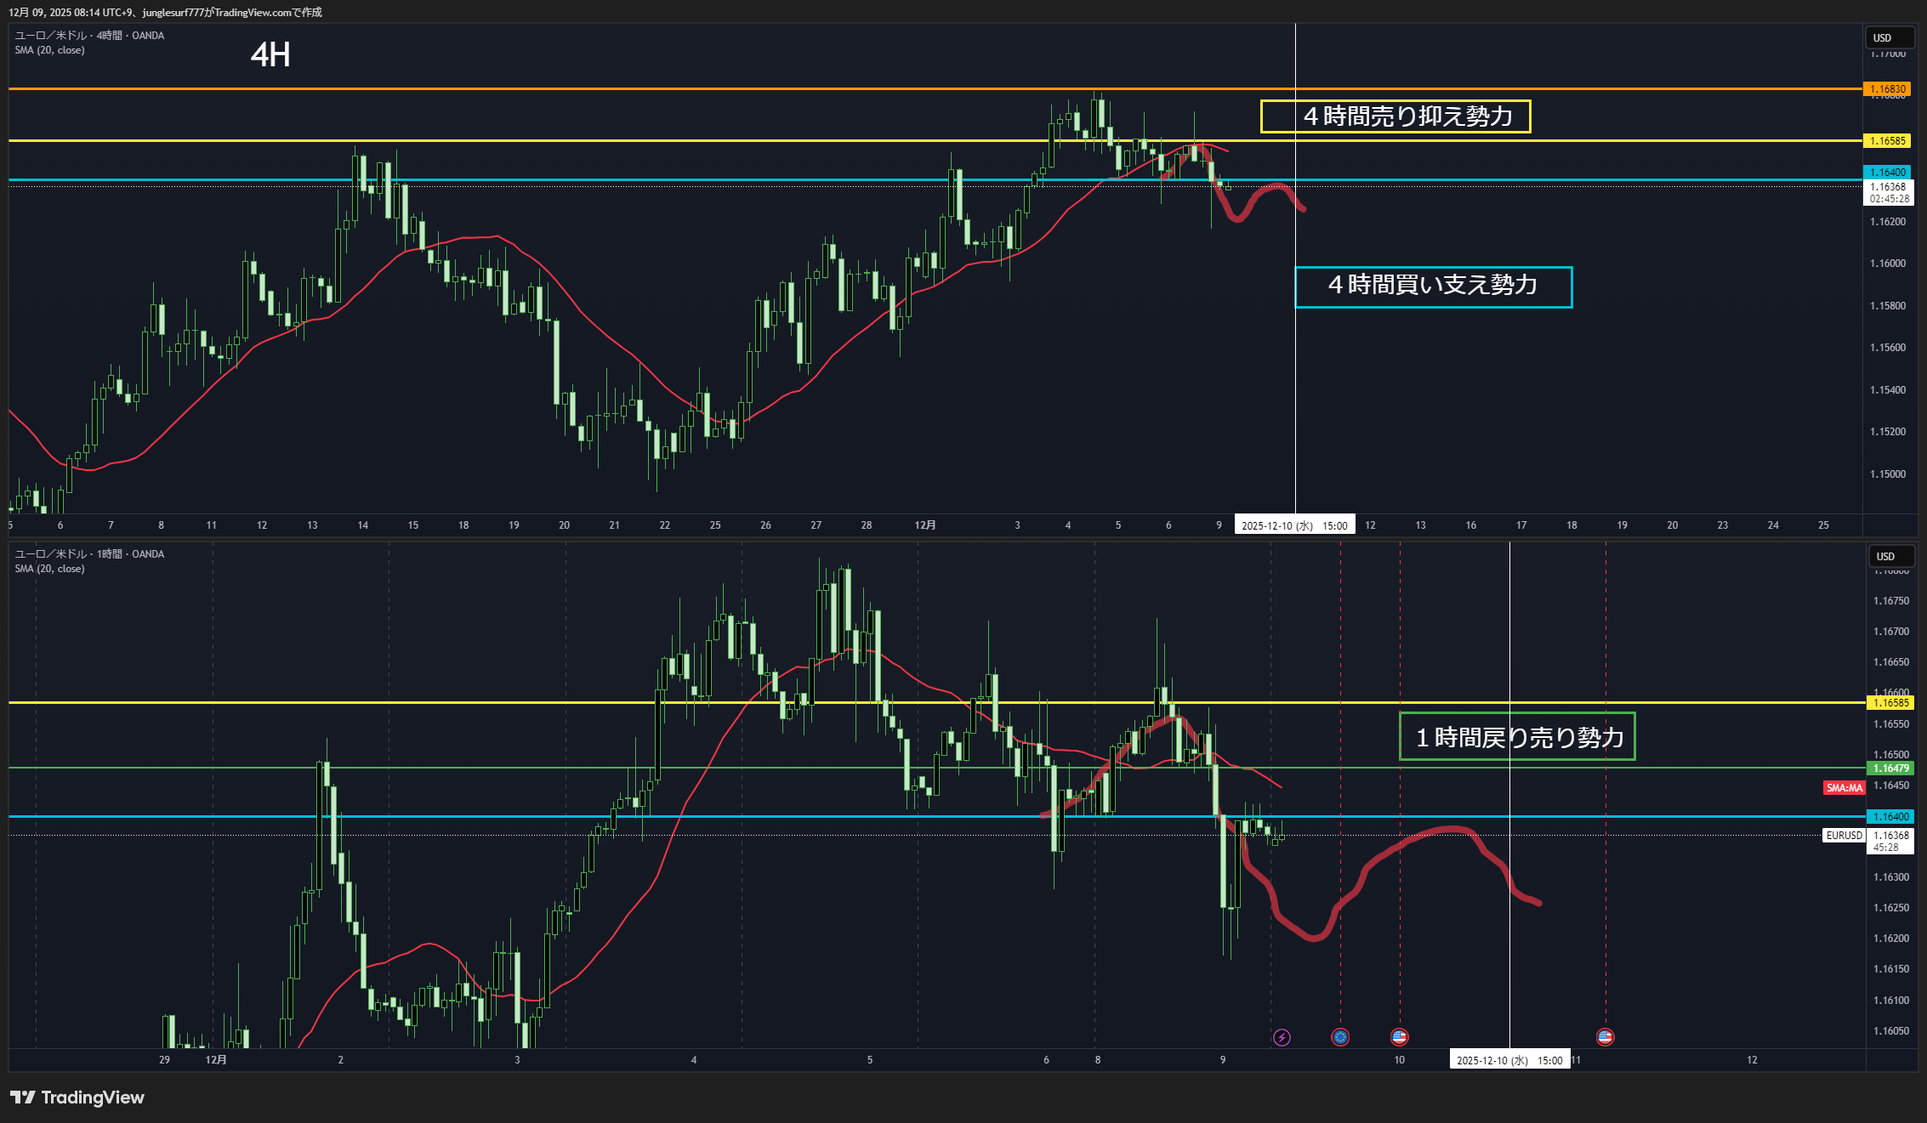Viewport: 1927px width, 1123px height.
Task: Click the US flag event icon beside date 10
Action: click(x=1399, y=1037)
